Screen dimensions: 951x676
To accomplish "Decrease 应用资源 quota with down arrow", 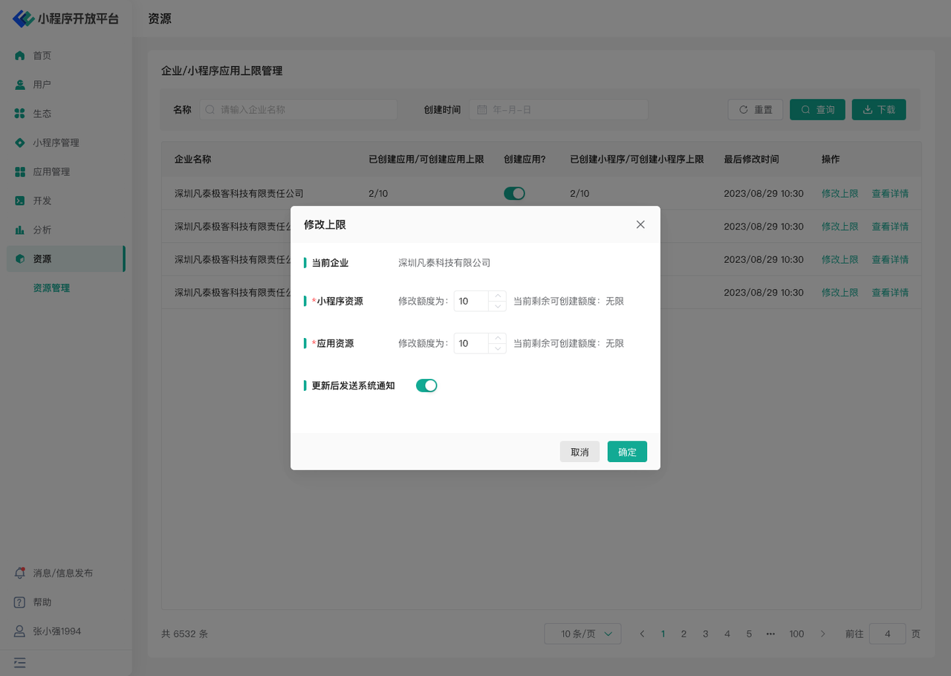I will pyautogui.click(x=498, y=348).
